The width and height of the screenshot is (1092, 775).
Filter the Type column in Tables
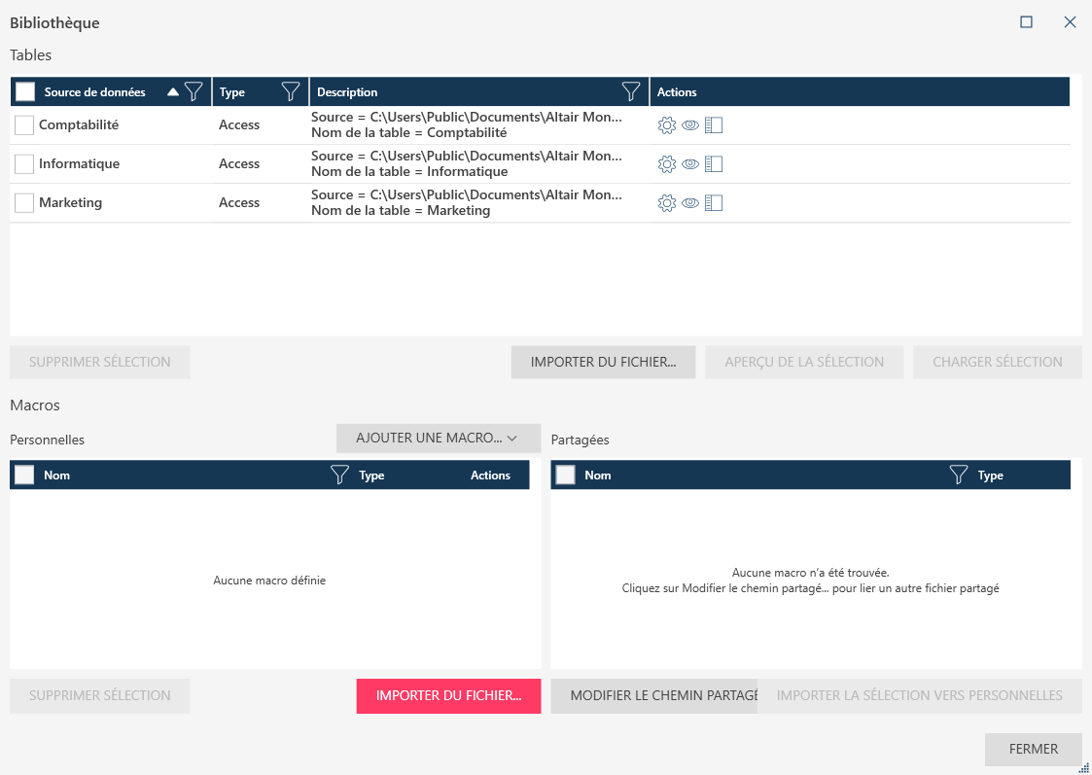point(290,92)
